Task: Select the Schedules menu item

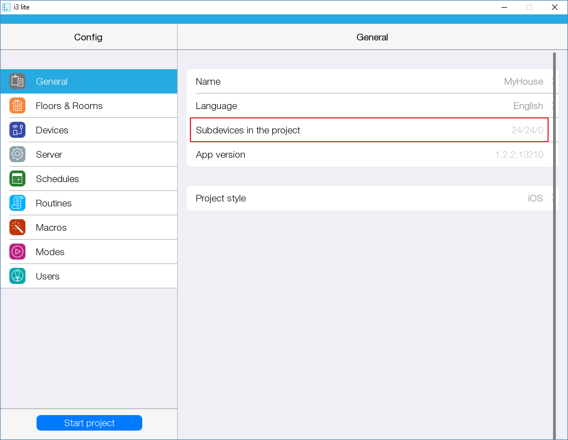Action: tap(57, 179)
